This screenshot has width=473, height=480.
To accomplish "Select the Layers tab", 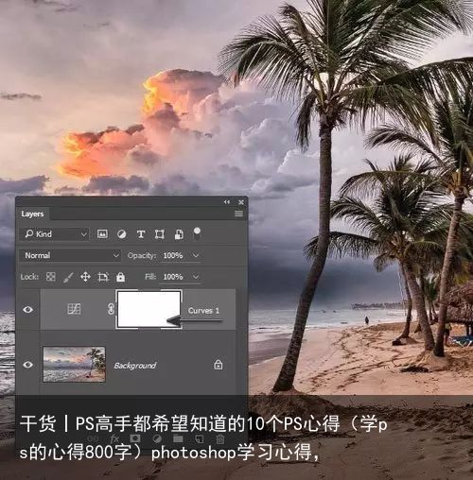I will point(32,214).
